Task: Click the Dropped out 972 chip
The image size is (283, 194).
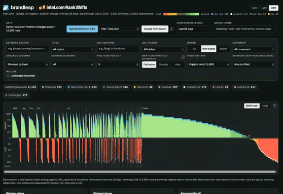Action: (195, 87)
